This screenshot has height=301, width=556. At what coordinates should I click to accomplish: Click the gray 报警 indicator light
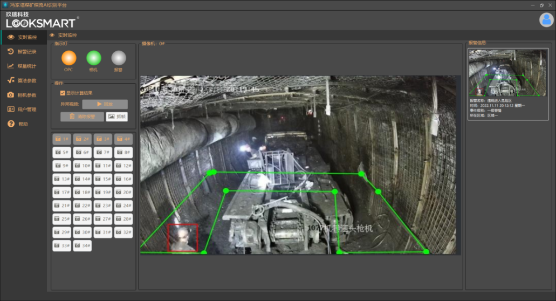[x=118, y=58]
